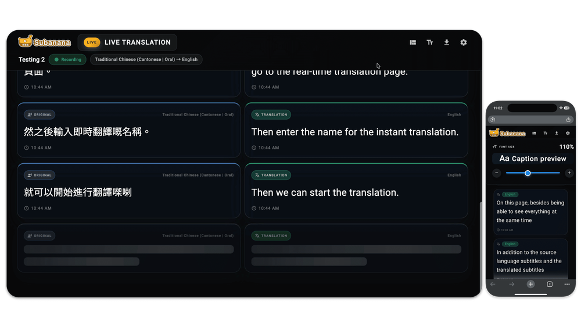Tap the layout icon on phone toolbar
The width and height of the screenshot is (581, 327).
pyautogui.click(x=534, y=133)
